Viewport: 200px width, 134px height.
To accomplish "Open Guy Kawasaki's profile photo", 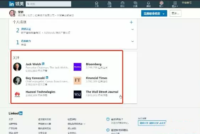I will click(17, 81).
